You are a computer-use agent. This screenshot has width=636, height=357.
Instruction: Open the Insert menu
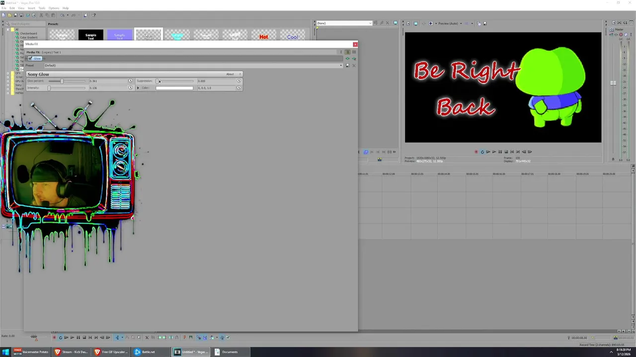click(31, 8)
